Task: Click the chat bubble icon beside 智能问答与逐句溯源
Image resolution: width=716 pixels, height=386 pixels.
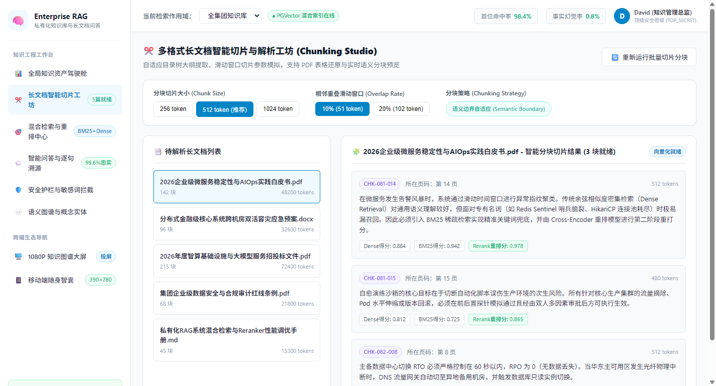Action: (19, 163)
